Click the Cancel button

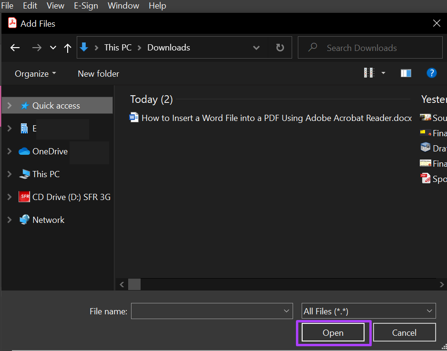pyautogui.click(x=404, y=332)
